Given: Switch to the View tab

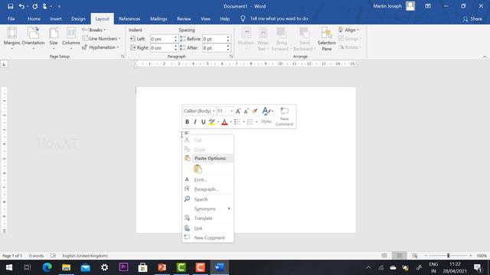Looking at the screenshot, I should pos(205,18).
